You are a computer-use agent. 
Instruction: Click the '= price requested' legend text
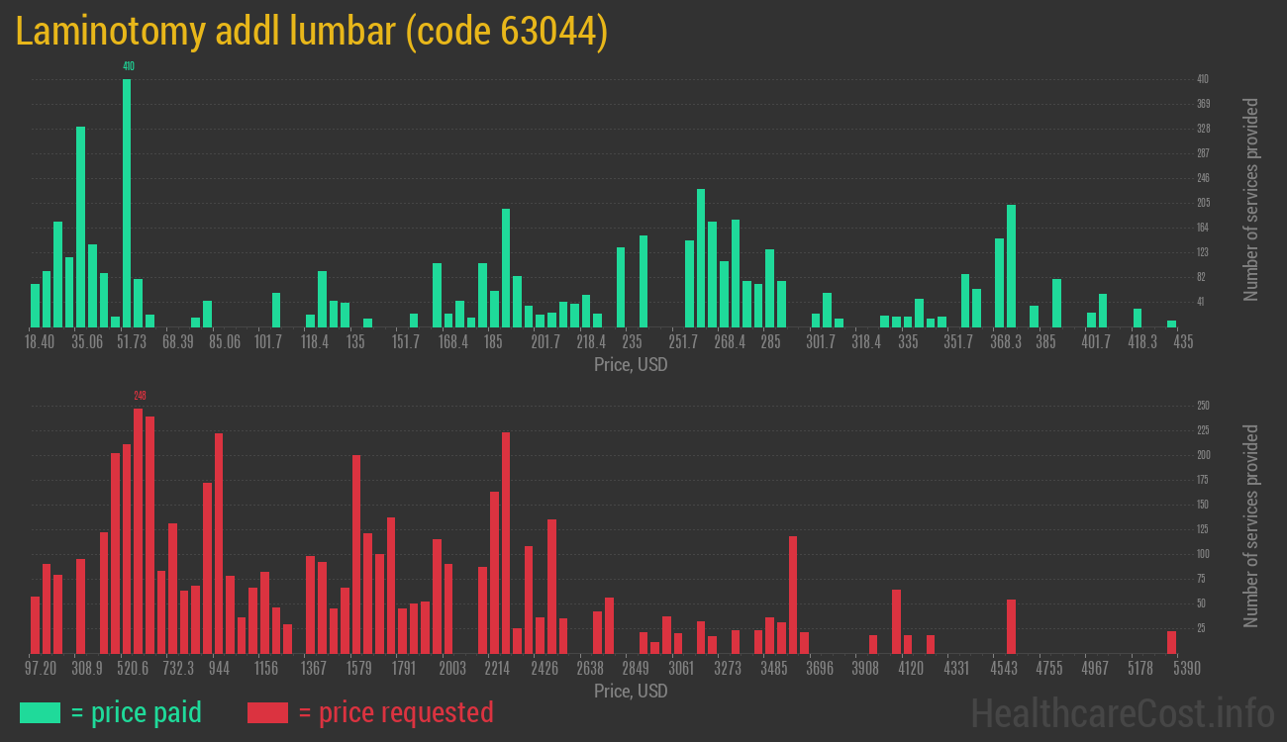tap(395, 712)
